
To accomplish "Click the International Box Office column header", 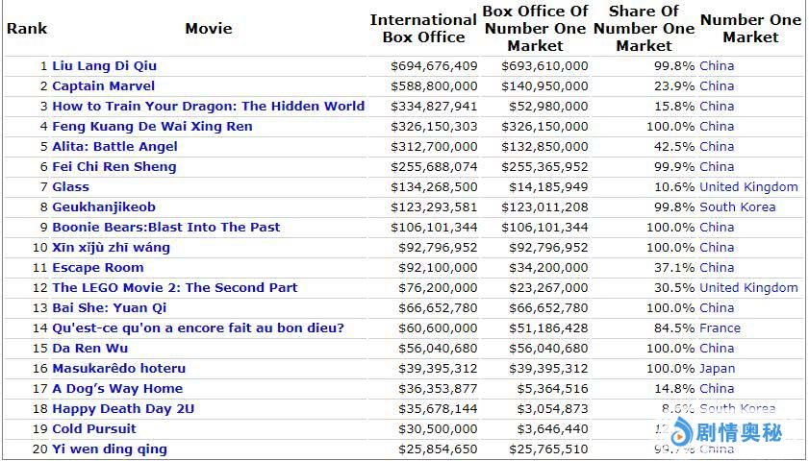I will 423,29.
